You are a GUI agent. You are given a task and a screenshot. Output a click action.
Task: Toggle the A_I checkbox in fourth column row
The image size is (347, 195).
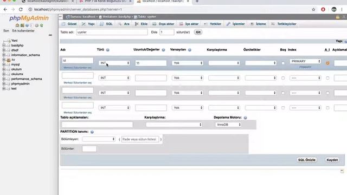327,108
